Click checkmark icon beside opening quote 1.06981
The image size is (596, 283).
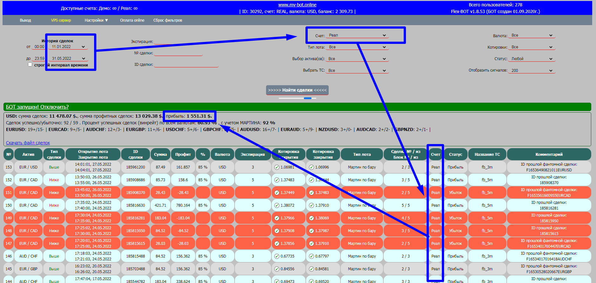point(277,167)
